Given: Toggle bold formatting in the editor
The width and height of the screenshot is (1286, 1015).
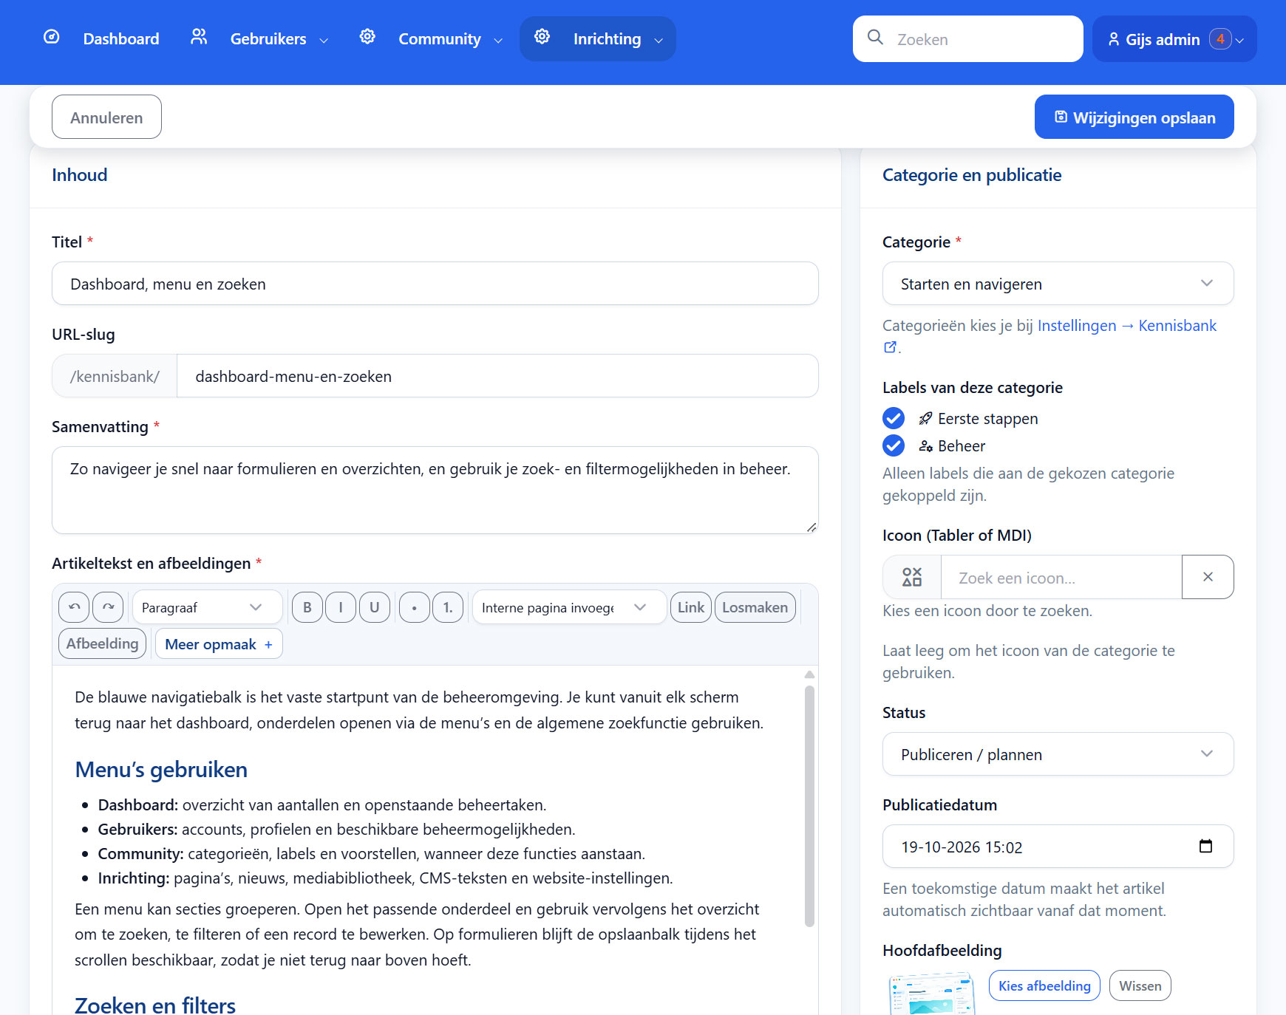Looking at the screenshot, I should coord(307,607).
